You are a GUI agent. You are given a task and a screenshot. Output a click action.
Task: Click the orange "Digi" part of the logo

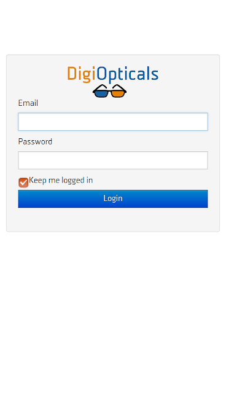pos(82,74)
